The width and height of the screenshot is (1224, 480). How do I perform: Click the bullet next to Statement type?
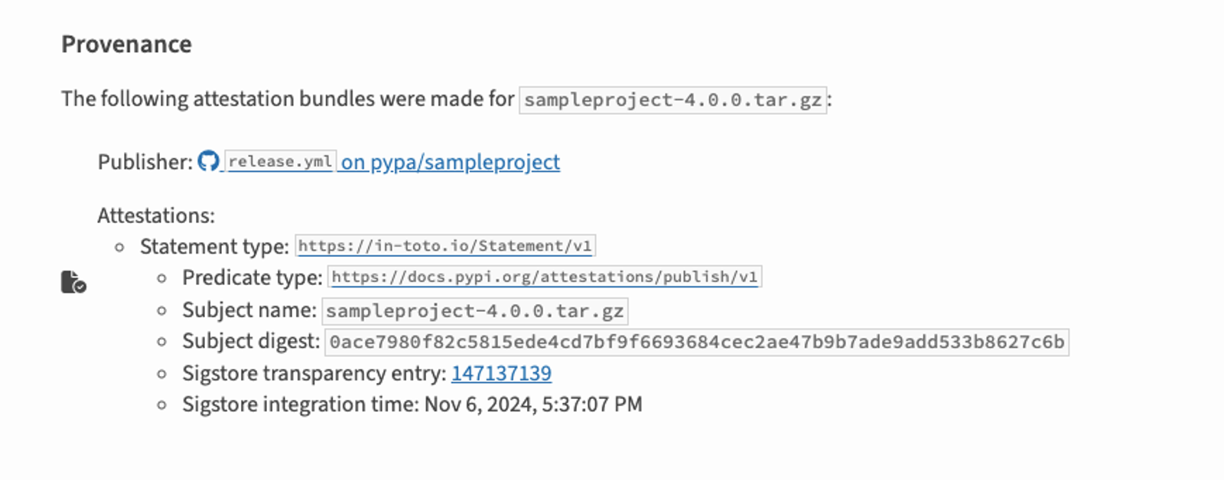click(119, 247)
